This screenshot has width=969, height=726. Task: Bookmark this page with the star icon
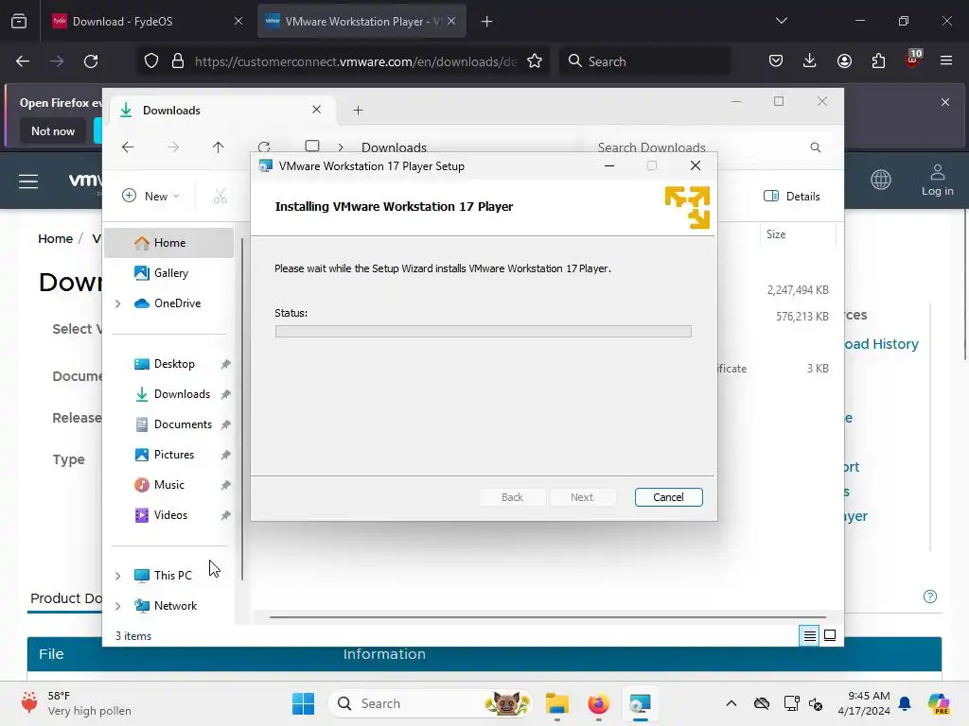[535, 61]
